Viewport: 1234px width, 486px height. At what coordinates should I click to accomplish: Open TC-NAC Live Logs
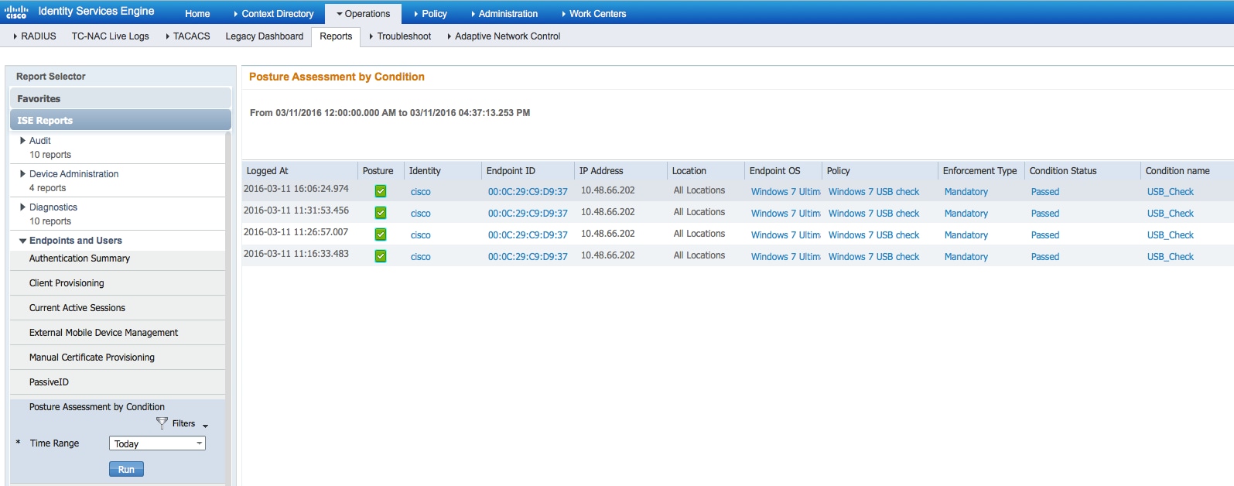[111, 36]
